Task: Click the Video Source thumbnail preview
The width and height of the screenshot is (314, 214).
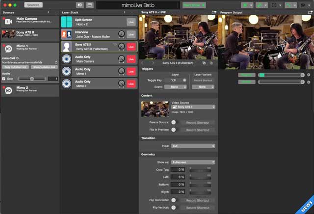Action: [155, 109]
